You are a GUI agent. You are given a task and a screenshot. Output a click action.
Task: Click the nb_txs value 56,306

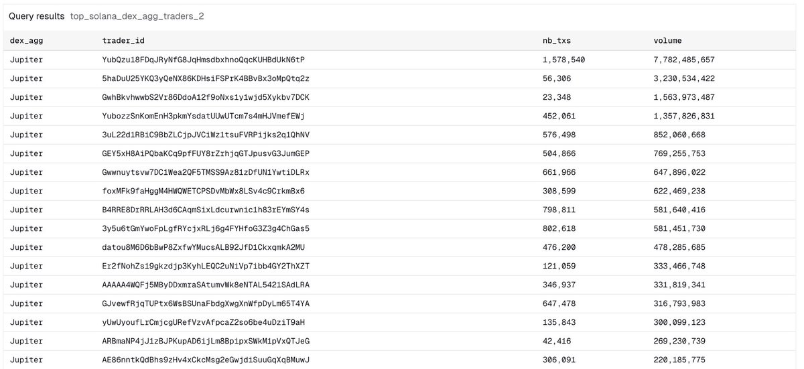click(x=557, y=78)
